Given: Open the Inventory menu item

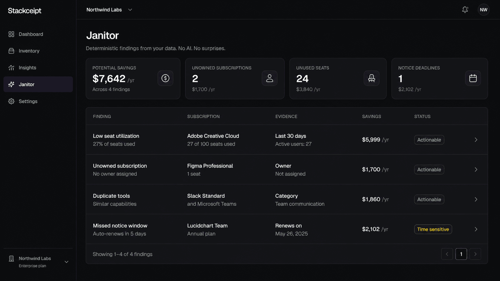Looking at the screenshot, I should [x=38, y=51].
